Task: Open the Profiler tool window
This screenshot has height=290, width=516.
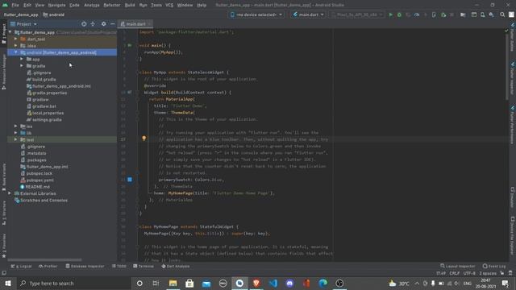Action: 48,267
